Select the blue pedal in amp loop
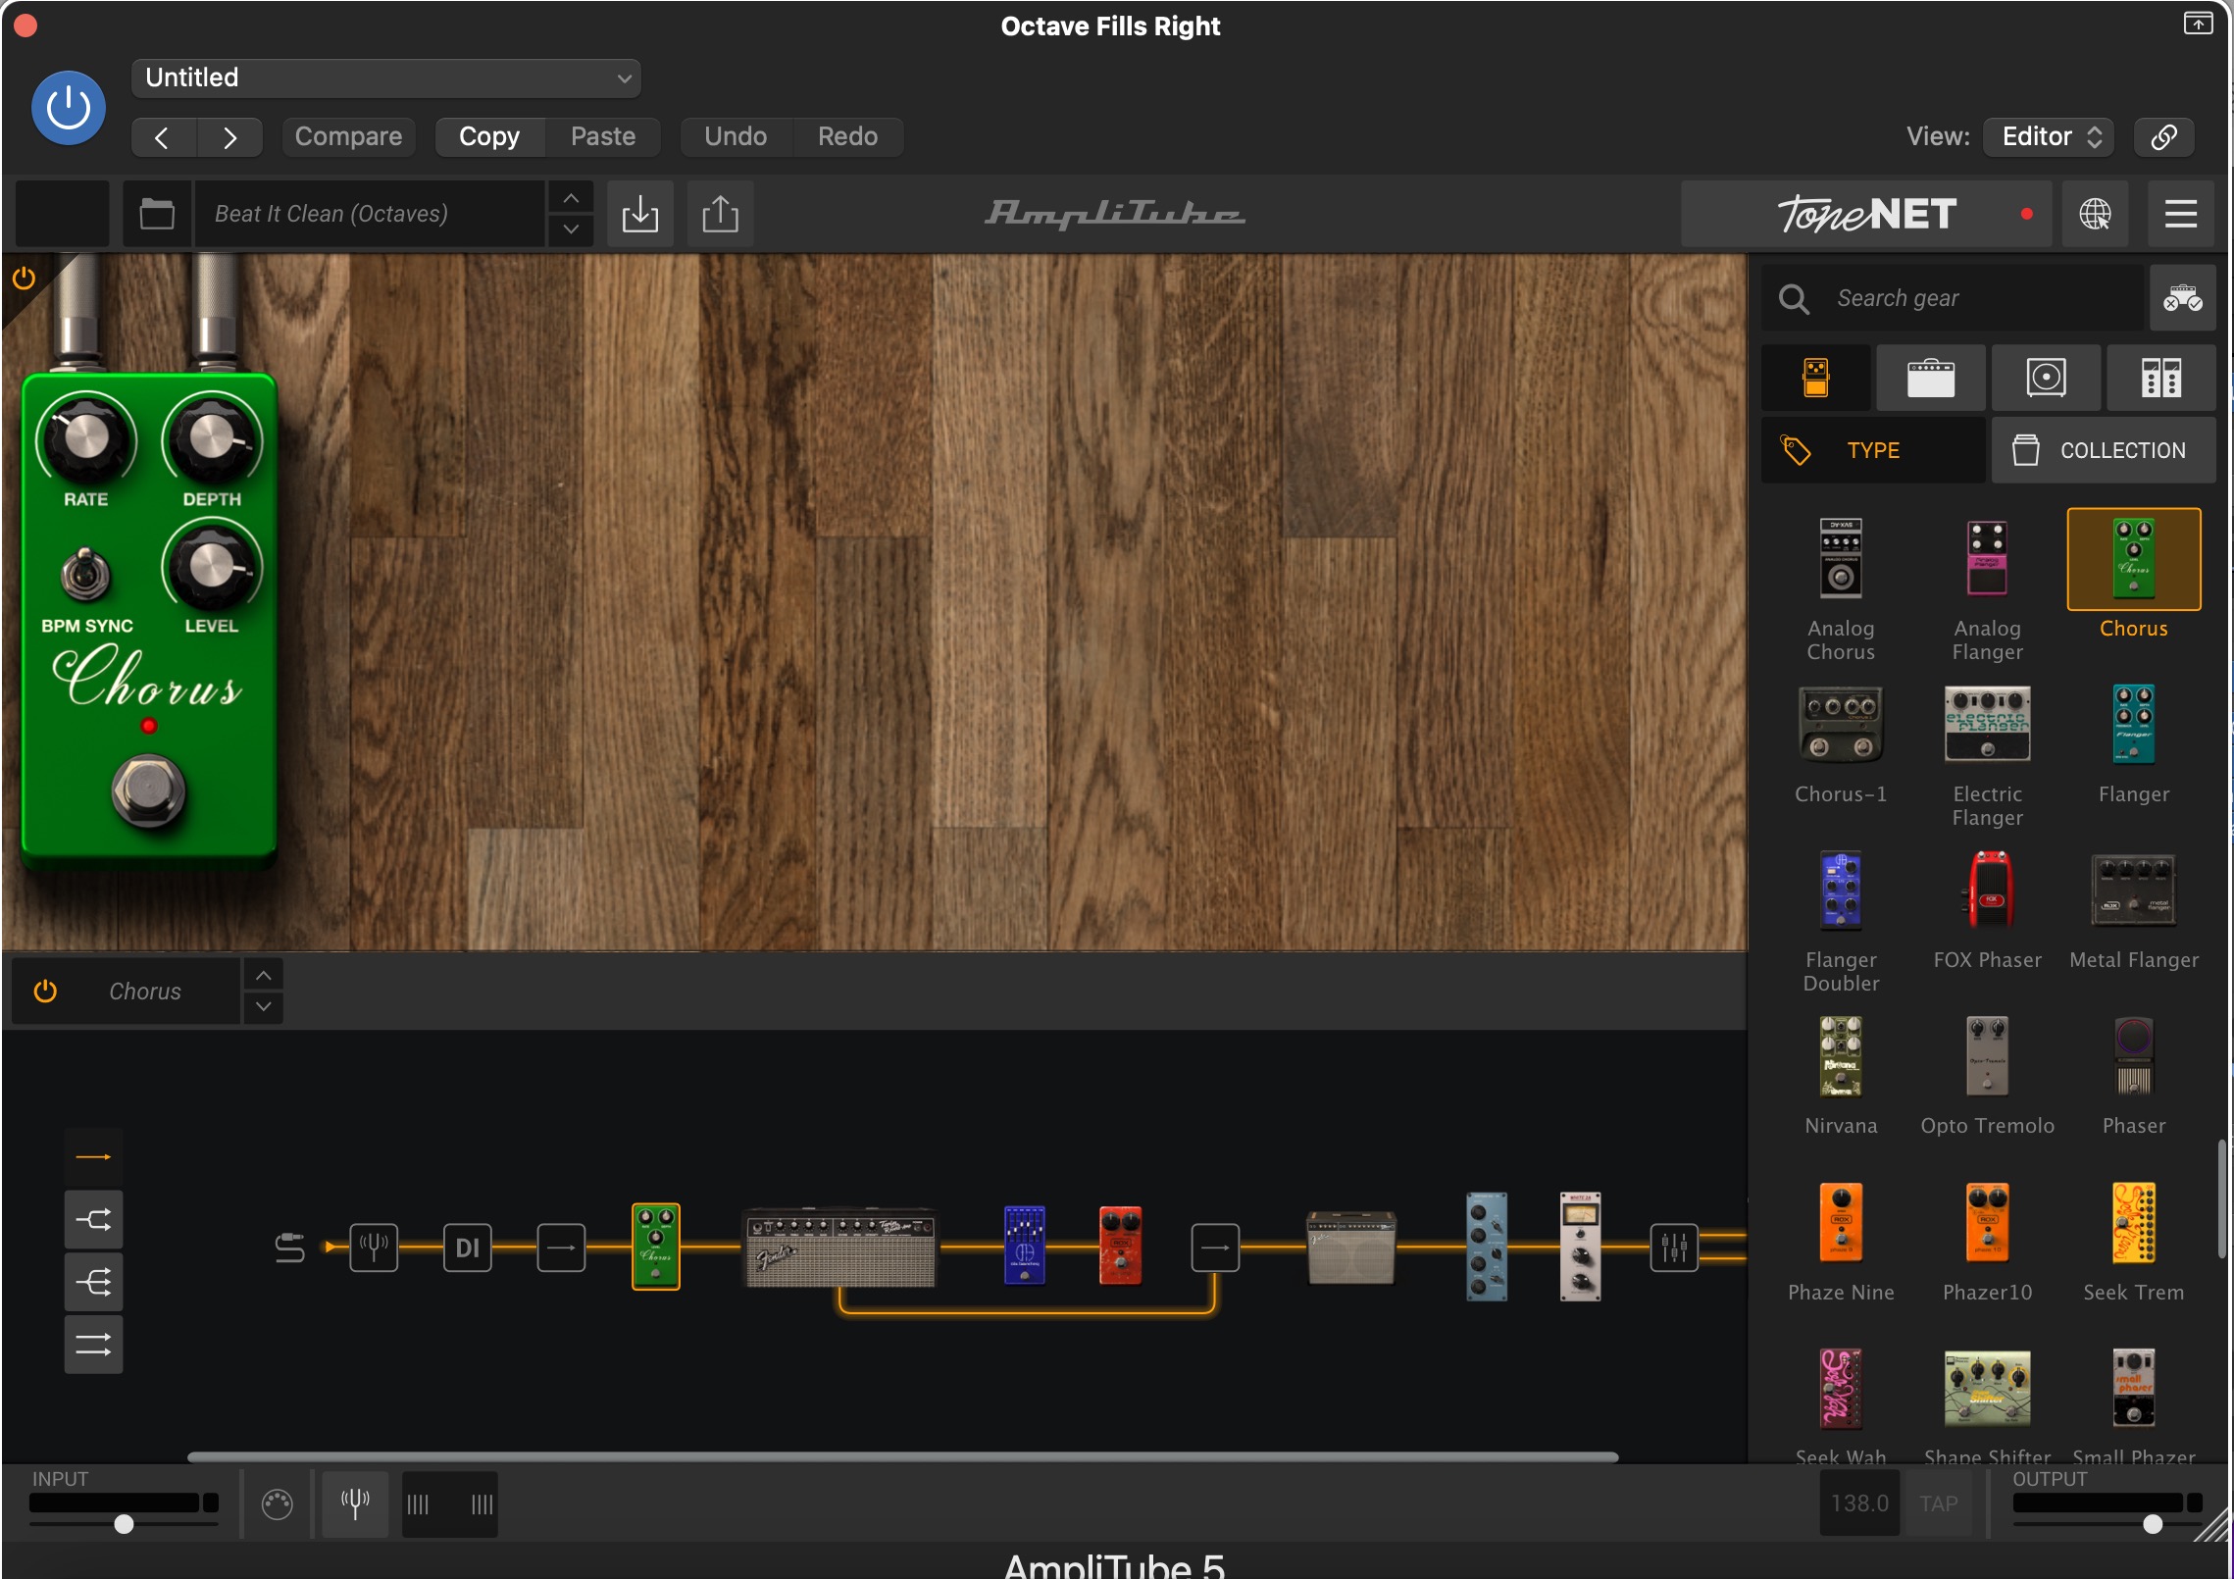Viewport: 2234px width, 1579px height. 1025,1245
